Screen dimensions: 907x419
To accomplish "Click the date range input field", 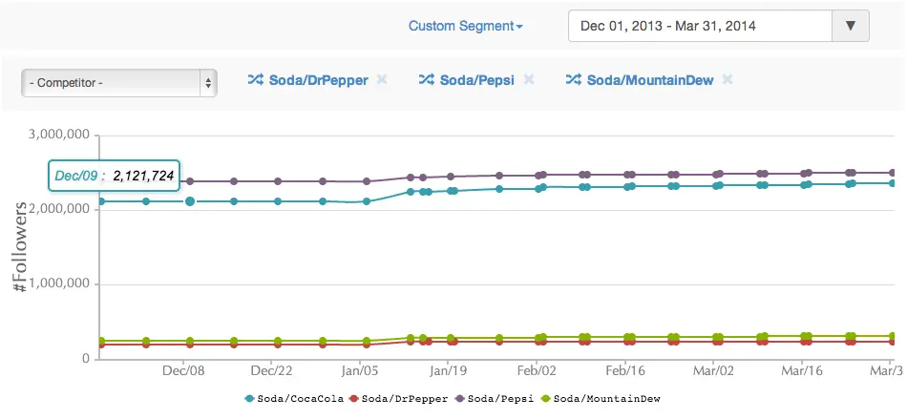I will pos(700,26).
